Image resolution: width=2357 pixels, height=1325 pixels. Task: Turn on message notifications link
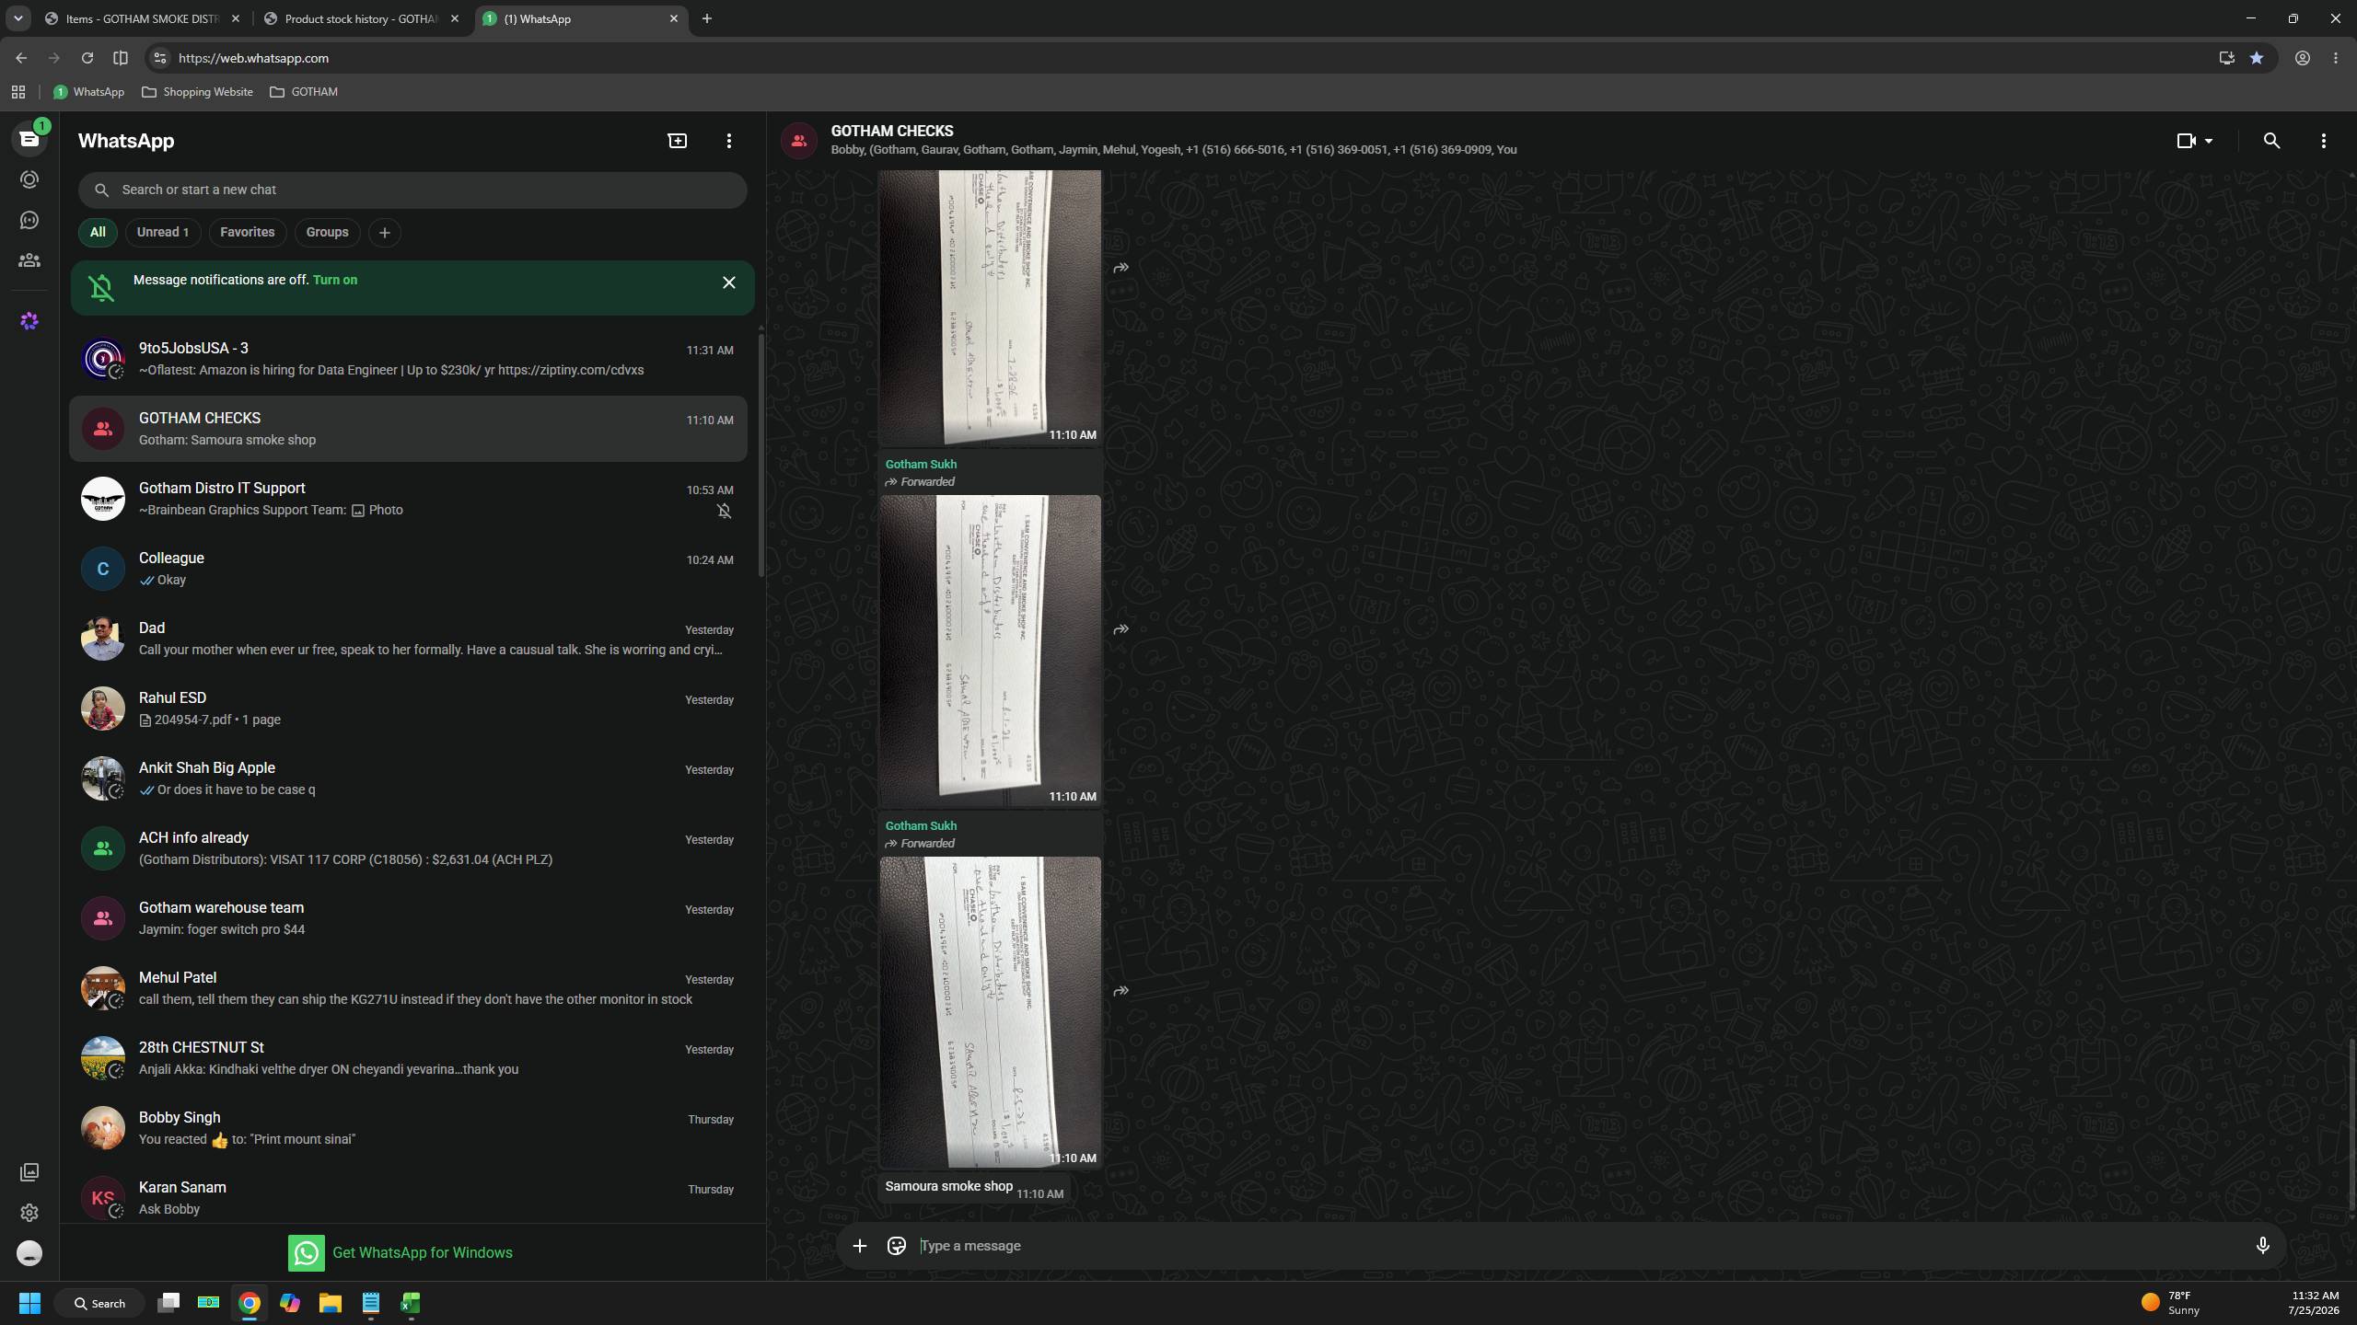335,280
